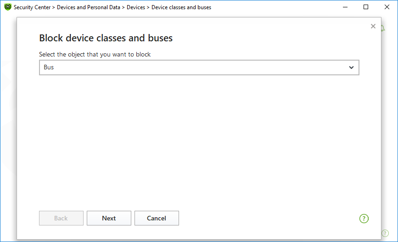Open notifications via the green bell icon
The image size is (398, 242).
383,28
